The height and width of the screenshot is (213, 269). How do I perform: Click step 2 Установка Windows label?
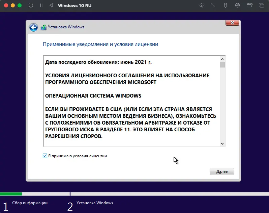[x=95, y=203]
